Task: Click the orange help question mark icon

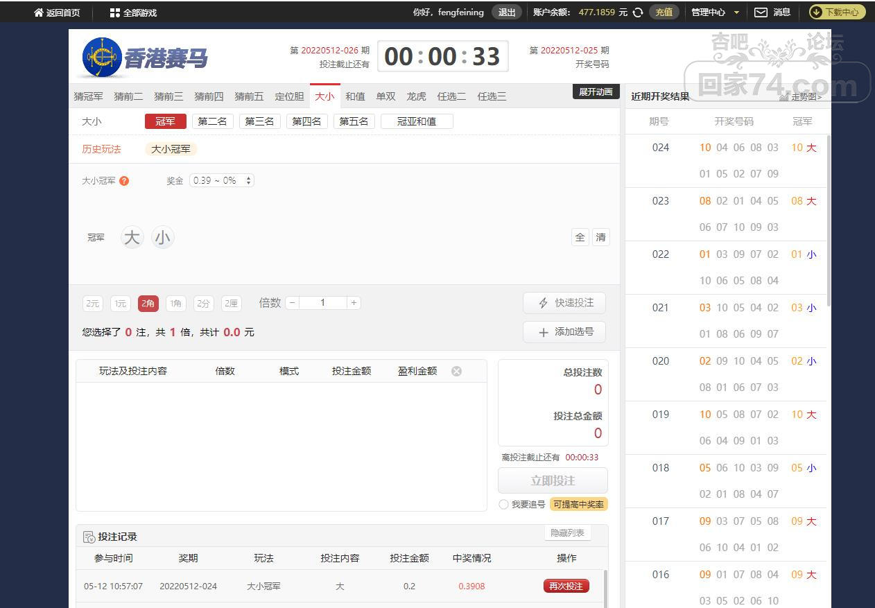Action: pos(124,181)
